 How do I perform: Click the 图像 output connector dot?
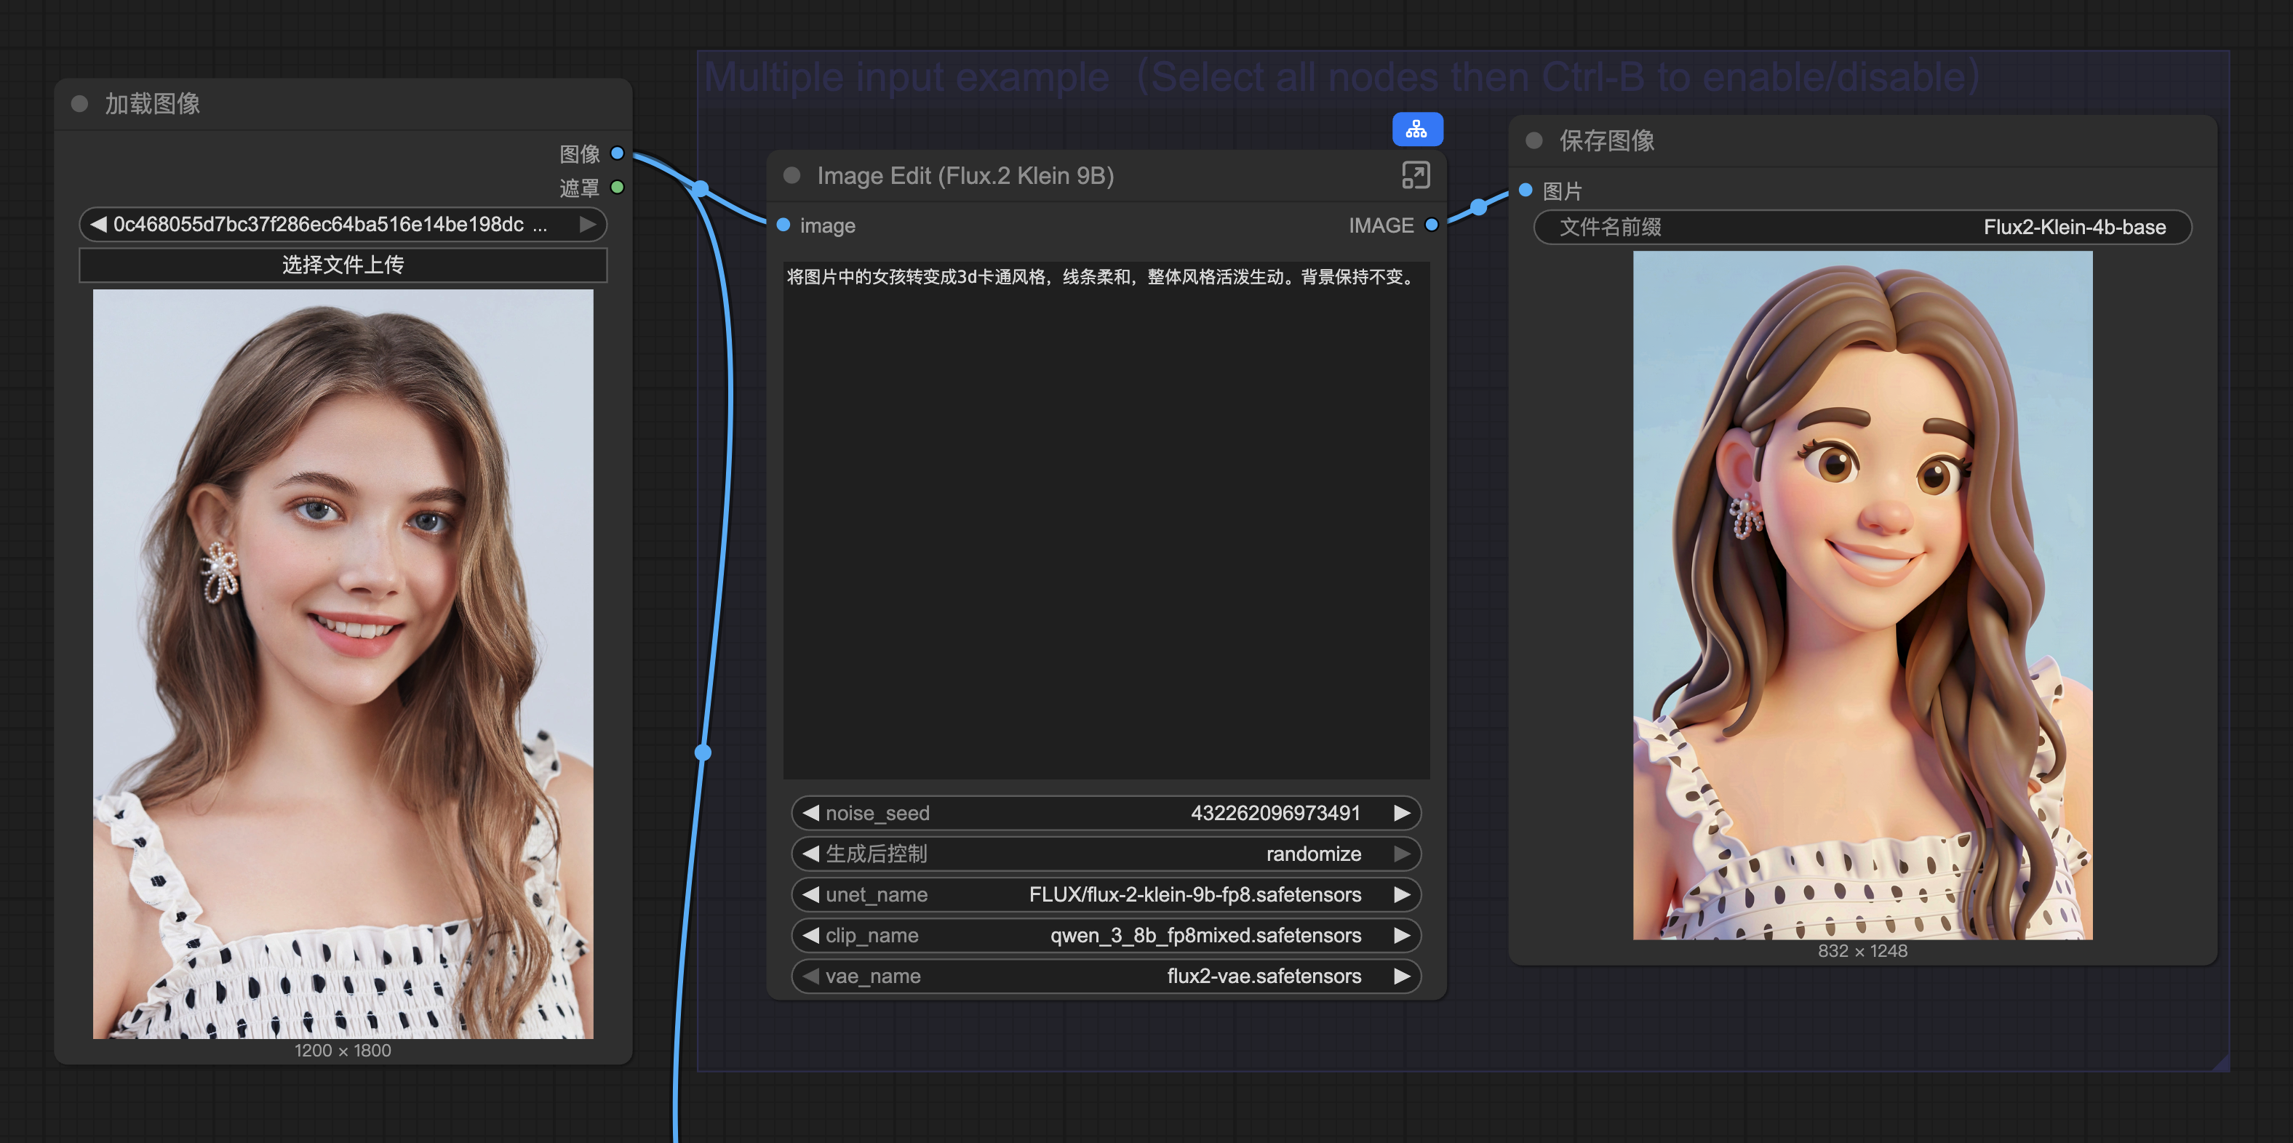617,153
